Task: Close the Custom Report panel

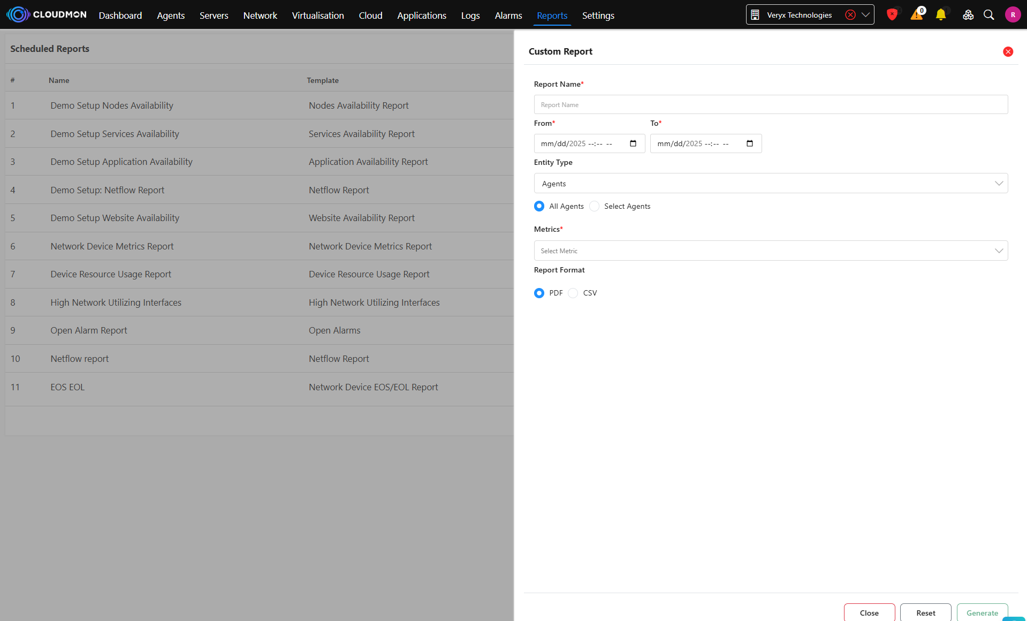Action: pyautogui.click(x=1008, y=52)
